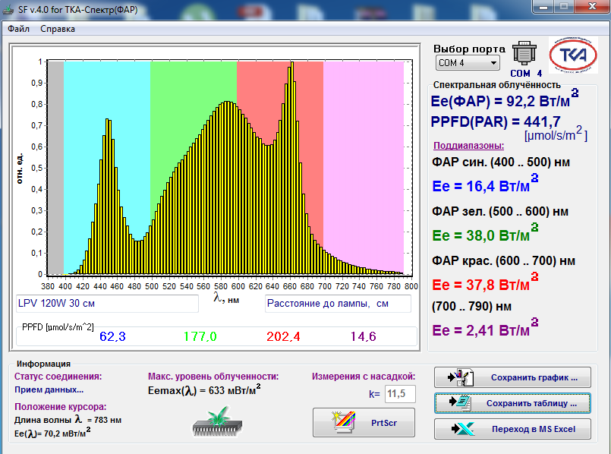Click the Ee(λ)= 70,2 мВт/м cursor value
611x454 pixels.
tap(52, 433)
